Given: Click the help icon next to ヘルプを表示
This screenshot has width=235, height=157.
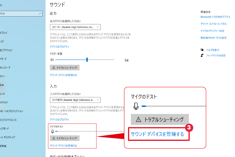Looking at the screenshot, I should (202, 50).
